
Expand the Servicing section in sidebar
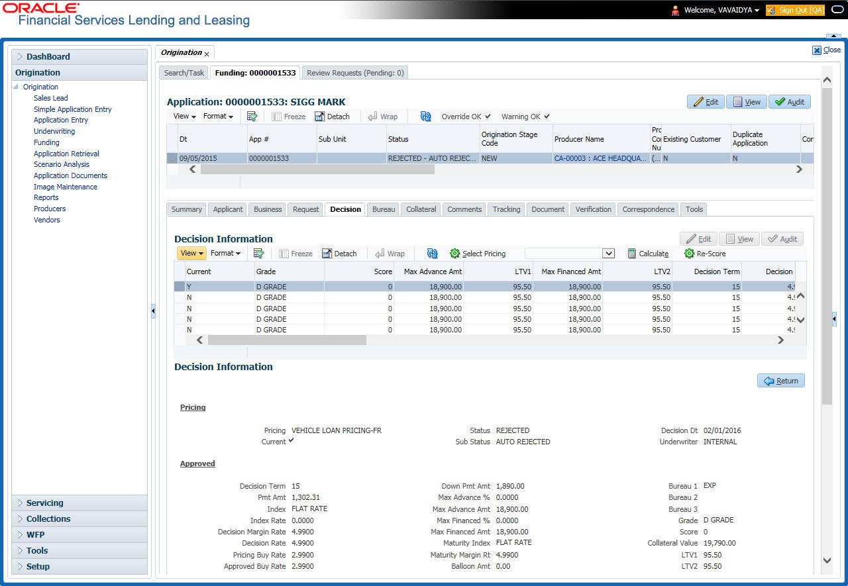pyautogui.click(x=79, y=503)
